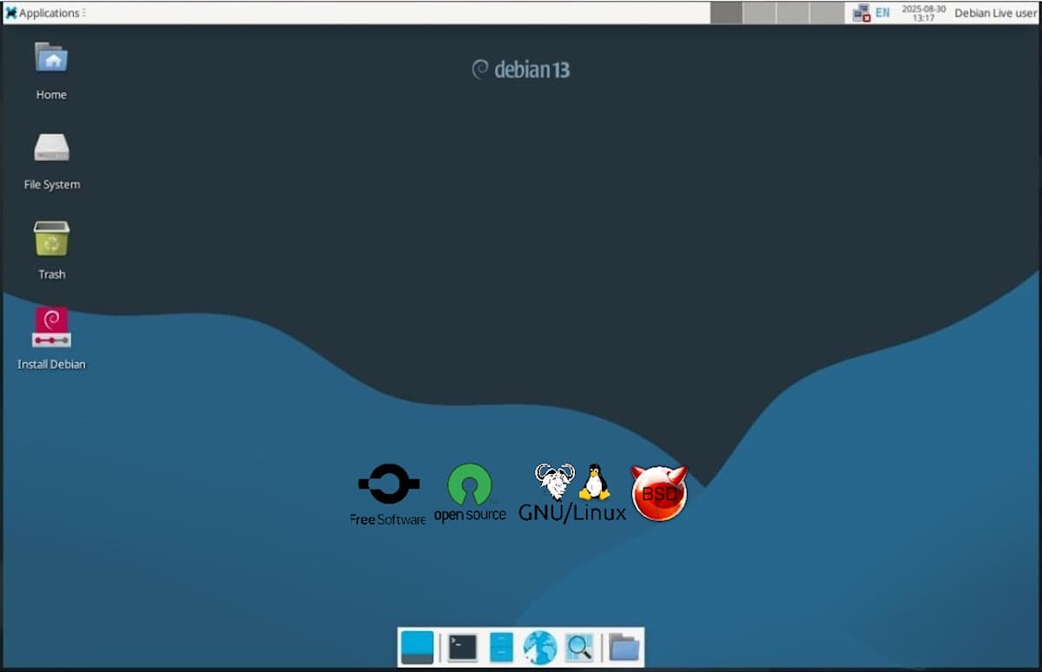Switch to the third workspace
The width and height of the screenshot is (1042, 672).
[x=793, y=13]
